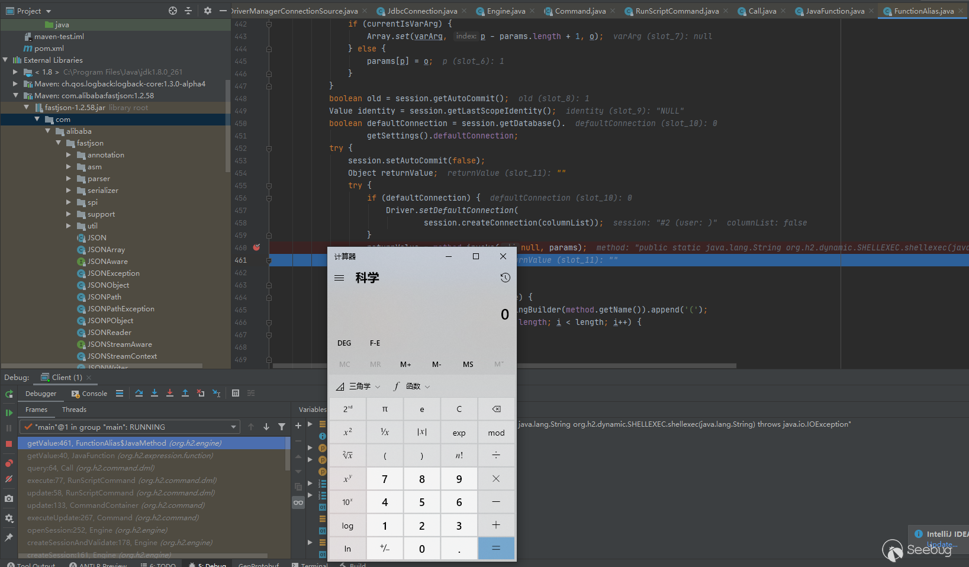Click the Force Step Into red arrow
The width and height of the screenshot is (969, 567).
(x=170, y=393)
